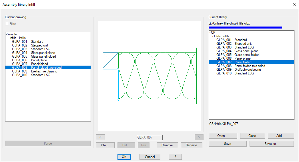Viewport: 299px width, 162px height.
Task: Click the previous arrow button under preview
Action: tap(100, 137)
